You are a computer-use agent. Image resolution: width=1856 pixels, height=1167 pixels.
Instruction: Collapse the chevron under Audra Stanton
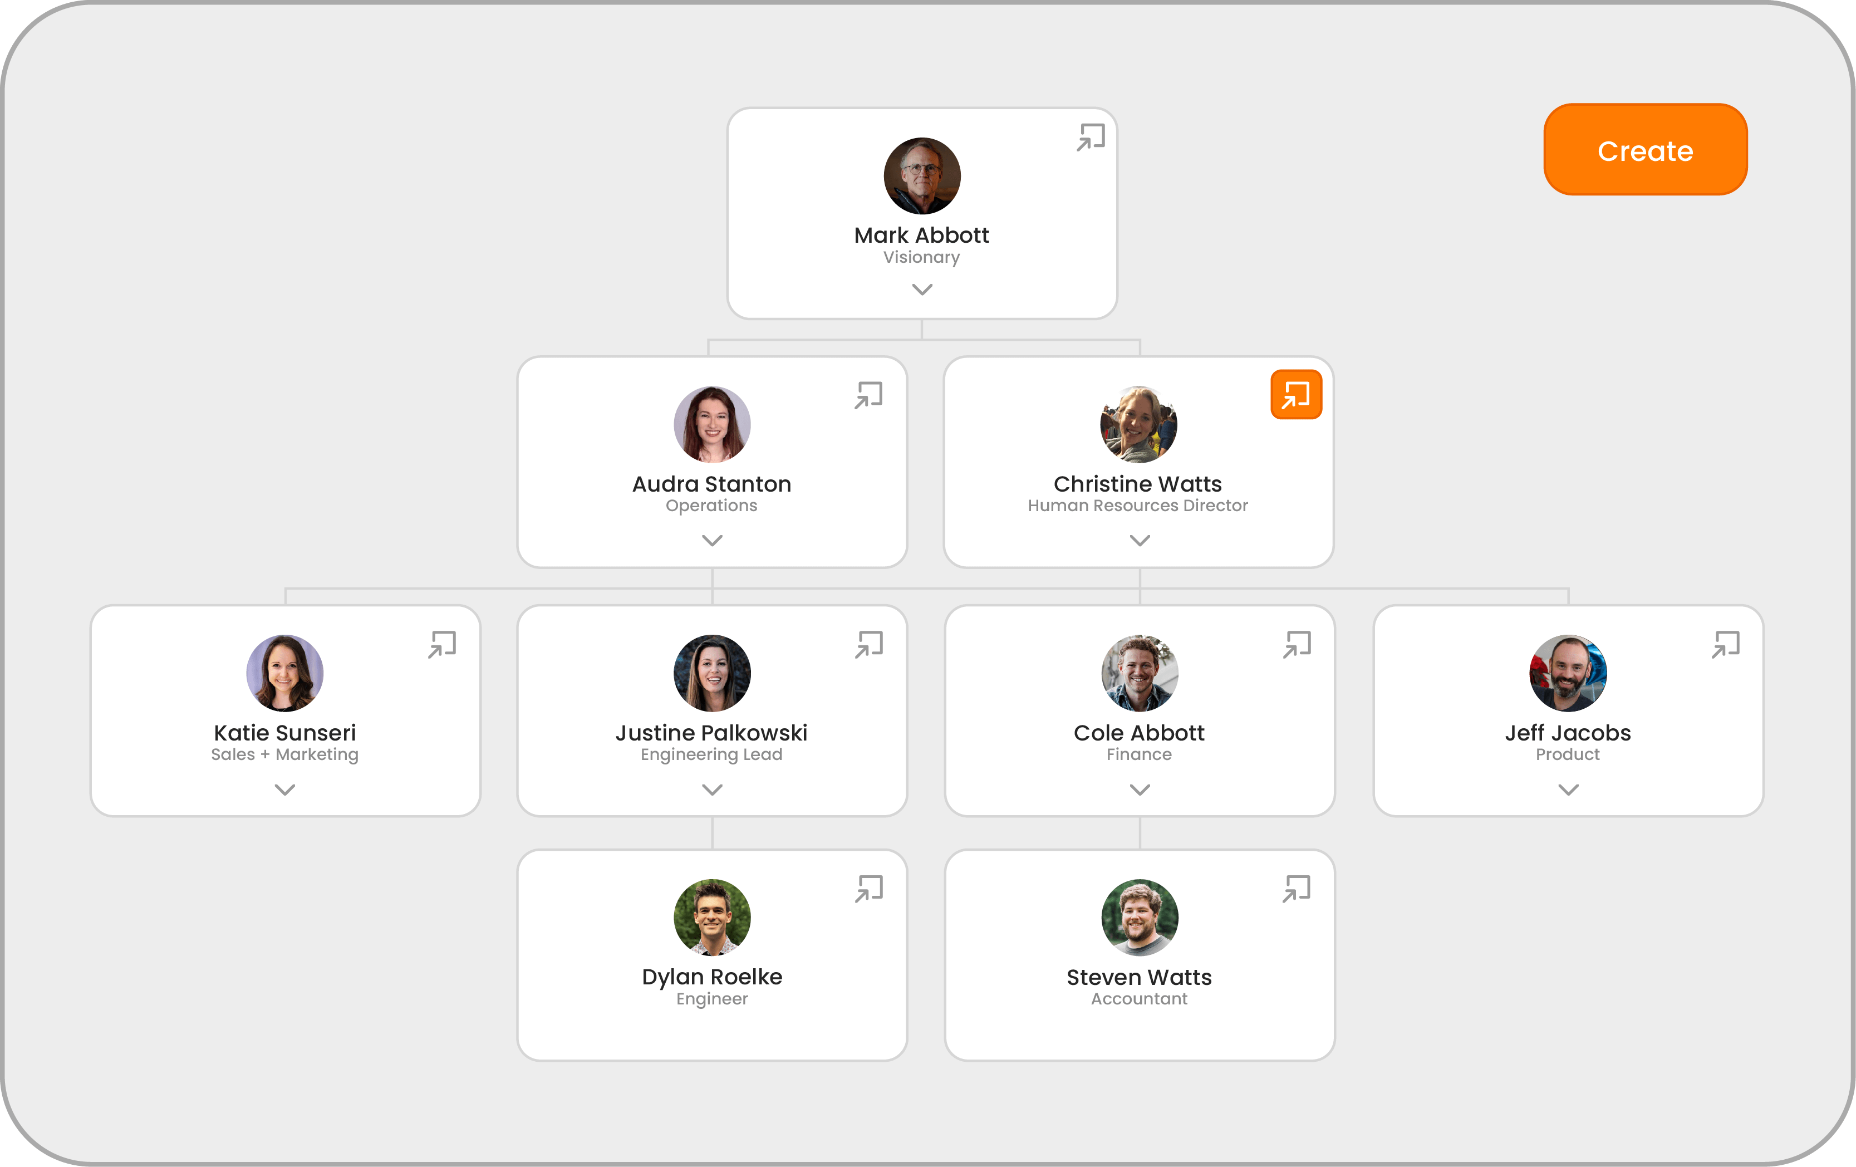point(712,540)
